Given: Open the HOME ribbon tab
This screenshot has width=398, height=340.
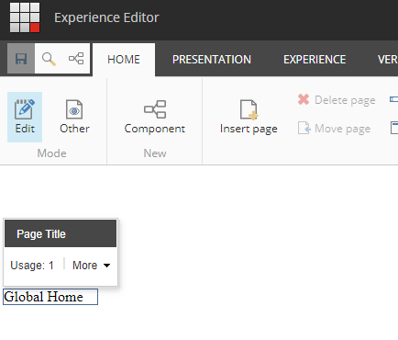Looking at the screenshot, I should 124,60.
